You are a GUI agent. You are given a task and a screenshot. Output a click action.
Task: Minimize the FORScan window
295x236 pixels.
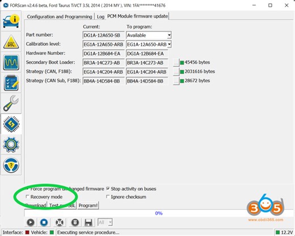click(254, 5)
